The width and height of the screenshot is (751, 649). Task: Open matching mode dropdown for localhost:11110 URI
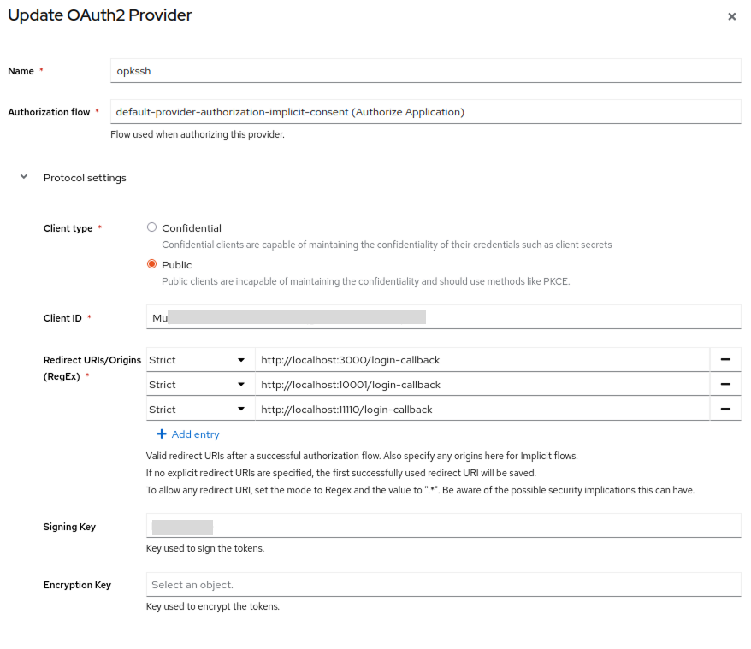click(200, 410)
